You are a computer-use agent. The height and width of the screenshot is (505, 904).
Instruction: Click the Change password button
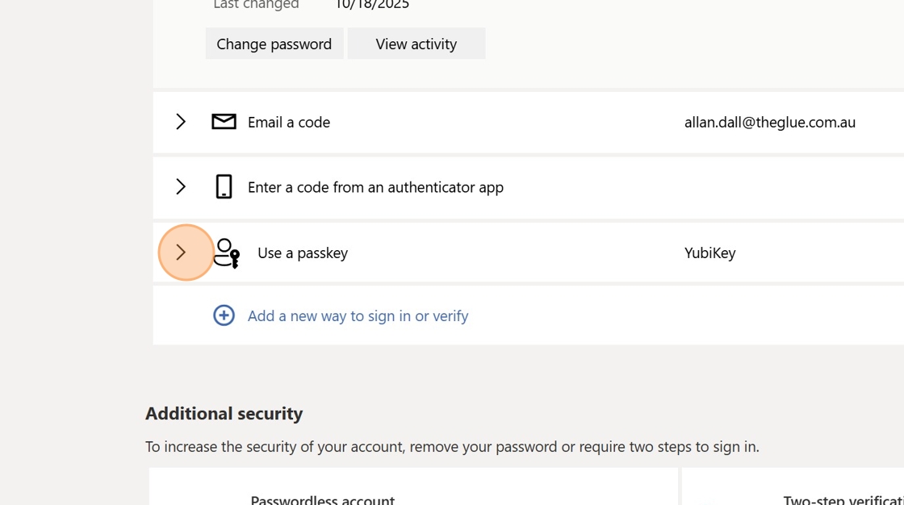[274, 44]
